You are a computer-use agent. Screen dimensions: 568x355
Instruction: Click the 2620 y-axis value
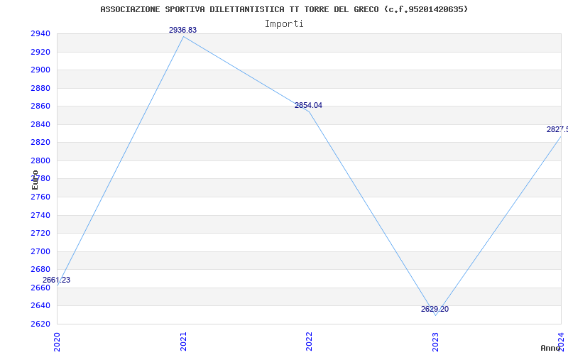(x=40, y=324)
